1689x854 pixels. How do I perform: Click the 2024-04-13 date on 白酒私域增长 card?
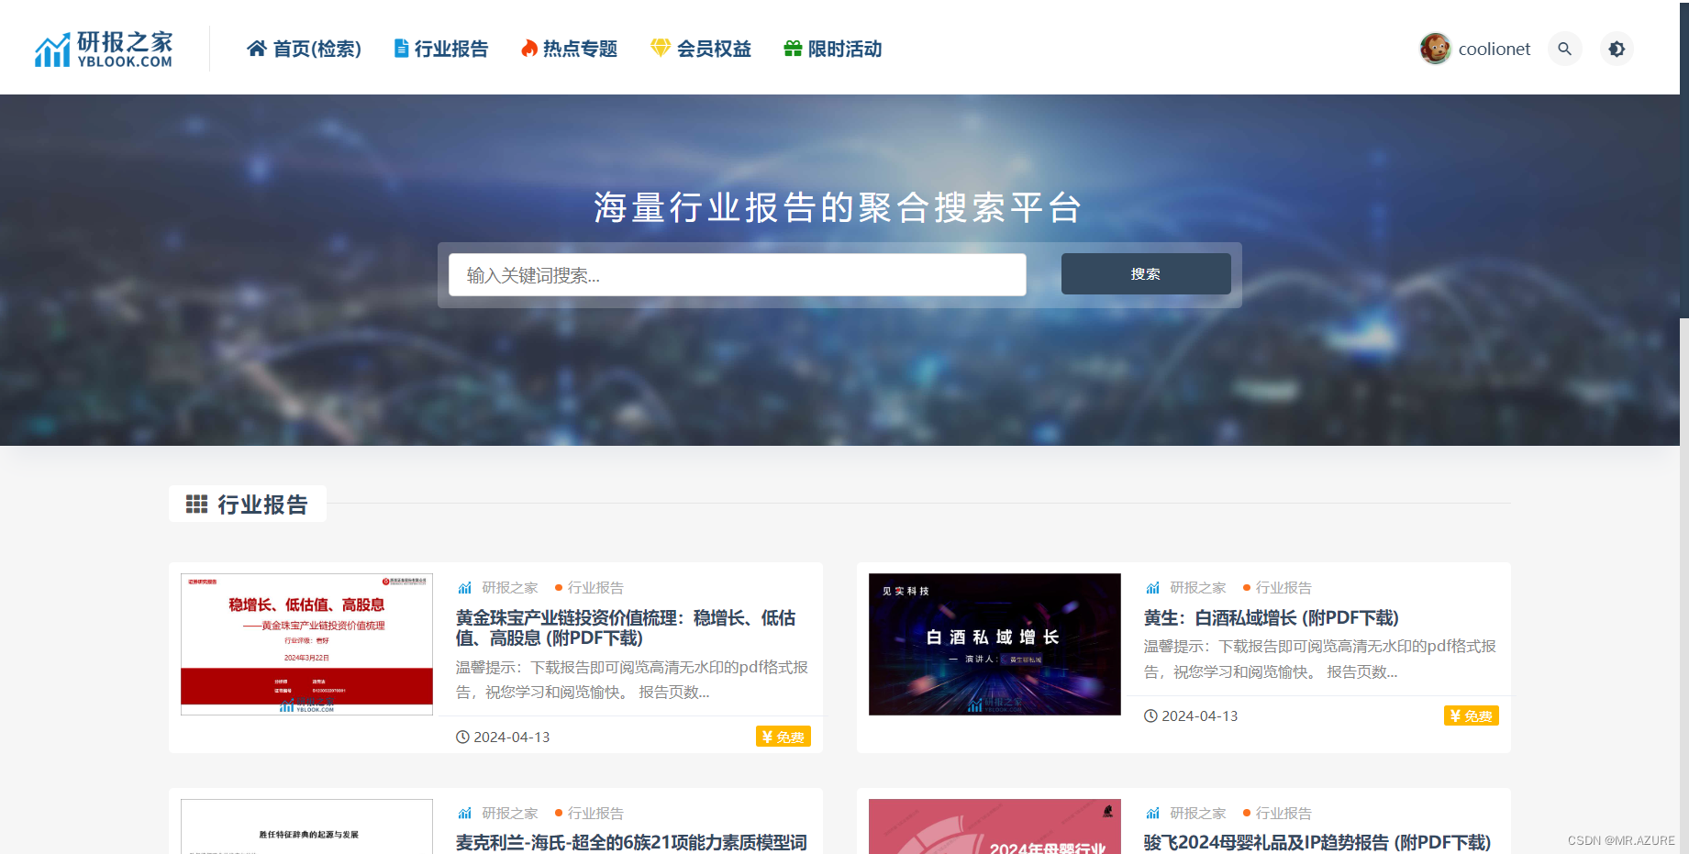click(x=1191, y=715)
